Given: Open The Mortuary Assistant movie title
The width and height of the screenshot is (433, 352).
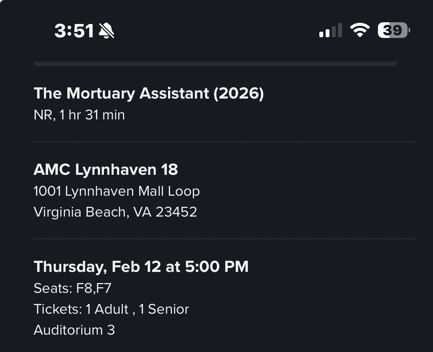Looking at the screenshot, I should pos(121,93).
